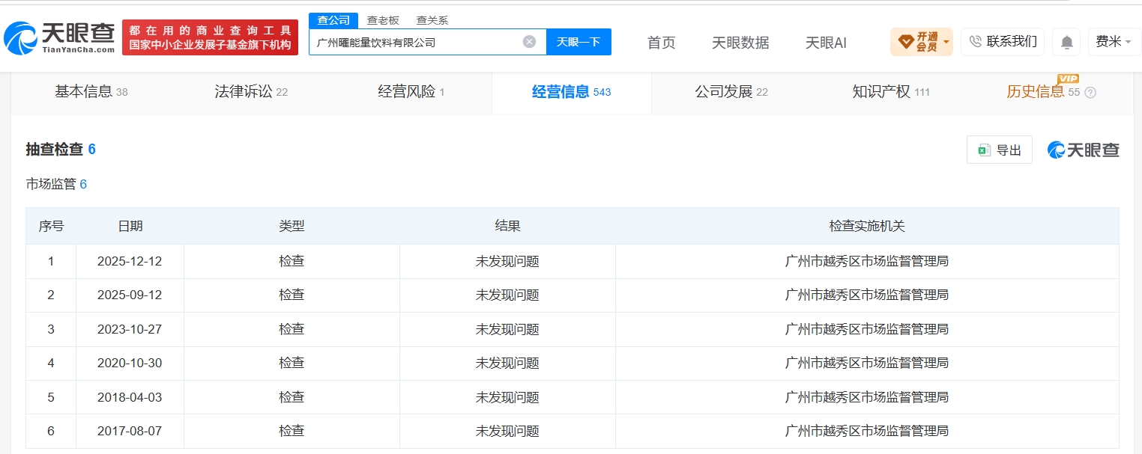Open 天眼AI in the top navigation

click(x=826, y=43)
